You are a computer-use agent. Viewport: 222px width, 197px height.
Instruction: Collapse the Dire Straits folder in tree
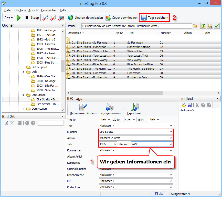pyautogui.click(x=24, y=95)
